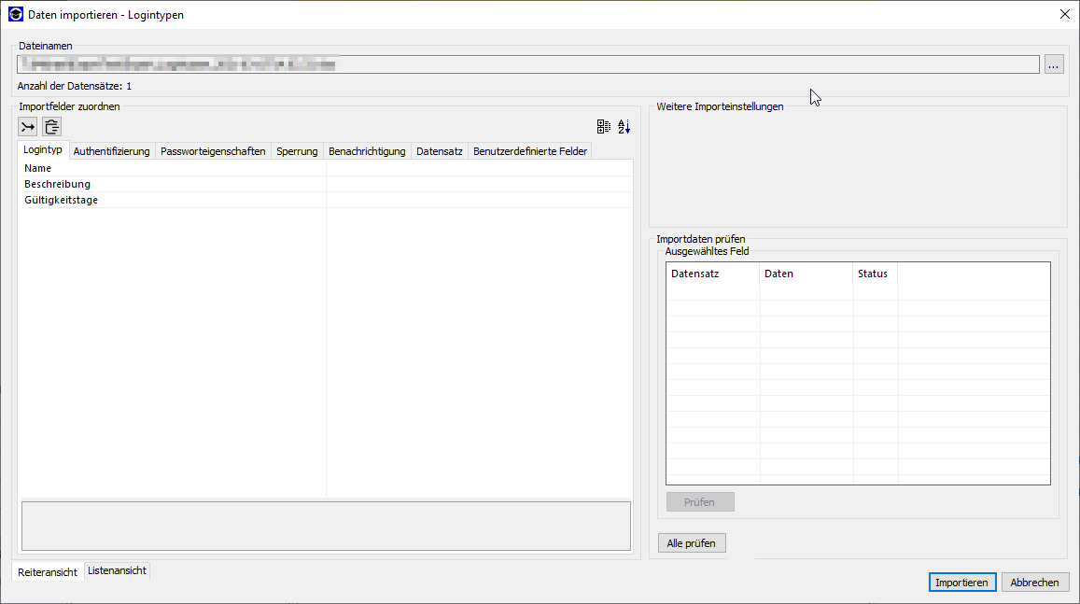Click the value cell for Beschreibung
1080x604 pixels.
[x=478, y=184]
